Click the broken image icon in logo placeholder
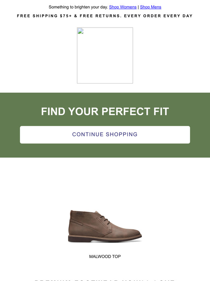This screenshot has width=210, height=281. pos(80,31)
